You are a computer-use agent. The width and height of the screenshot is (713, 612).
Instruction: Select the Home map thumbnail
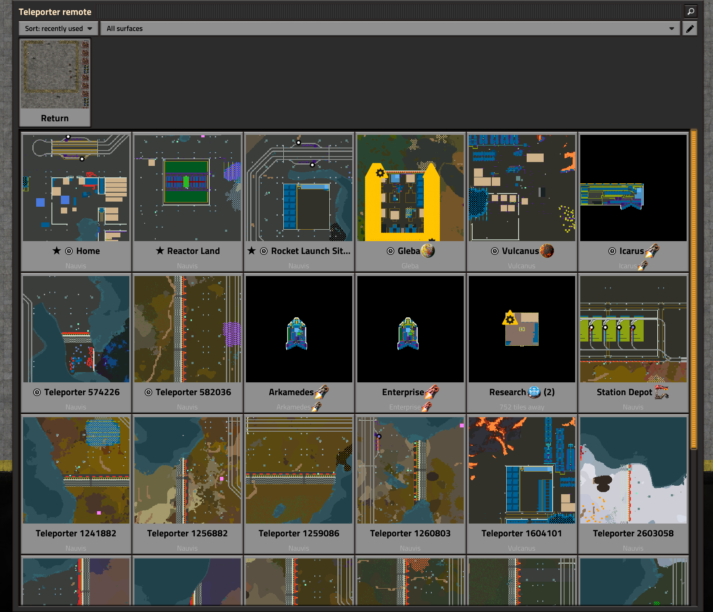(x=76, y=188)
